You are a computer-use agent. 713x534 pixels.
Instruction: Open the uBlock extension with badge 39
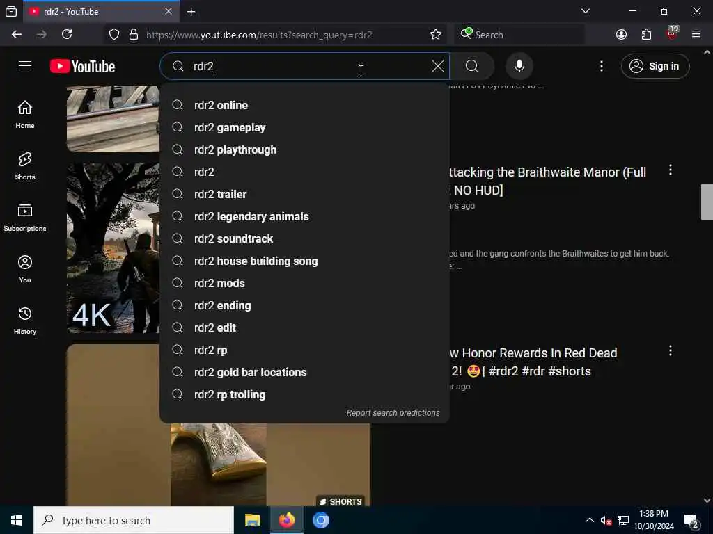(672, 33)
